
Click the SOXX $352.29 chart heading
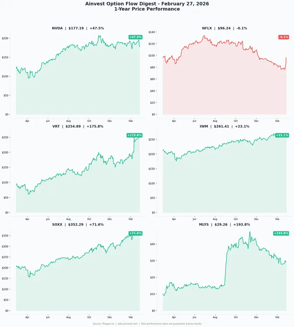(x=78, y=225)
